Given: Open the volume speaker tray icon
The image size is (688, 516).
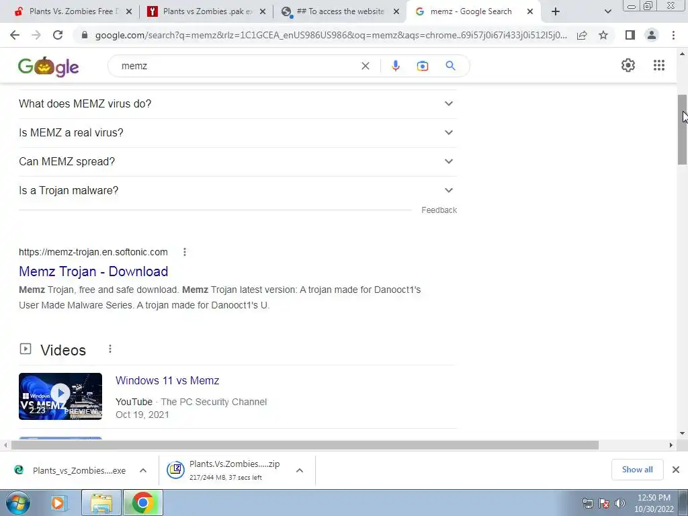Looking at the screenshot, I should pos(620,503).
